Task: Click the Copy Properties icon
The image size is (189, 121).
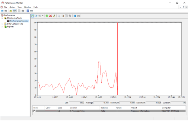Action: click(x=59, y=16)
